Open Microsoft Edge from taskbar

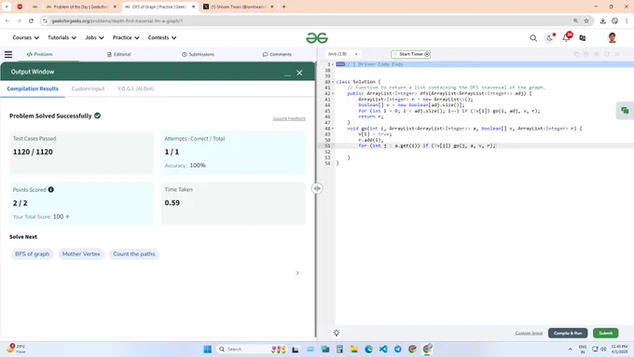[369, 350]
